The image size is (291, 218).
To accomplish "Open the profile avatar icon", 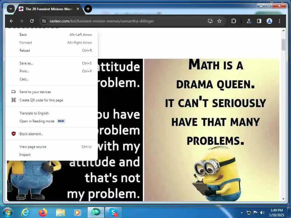I will [x=269, y=21].
